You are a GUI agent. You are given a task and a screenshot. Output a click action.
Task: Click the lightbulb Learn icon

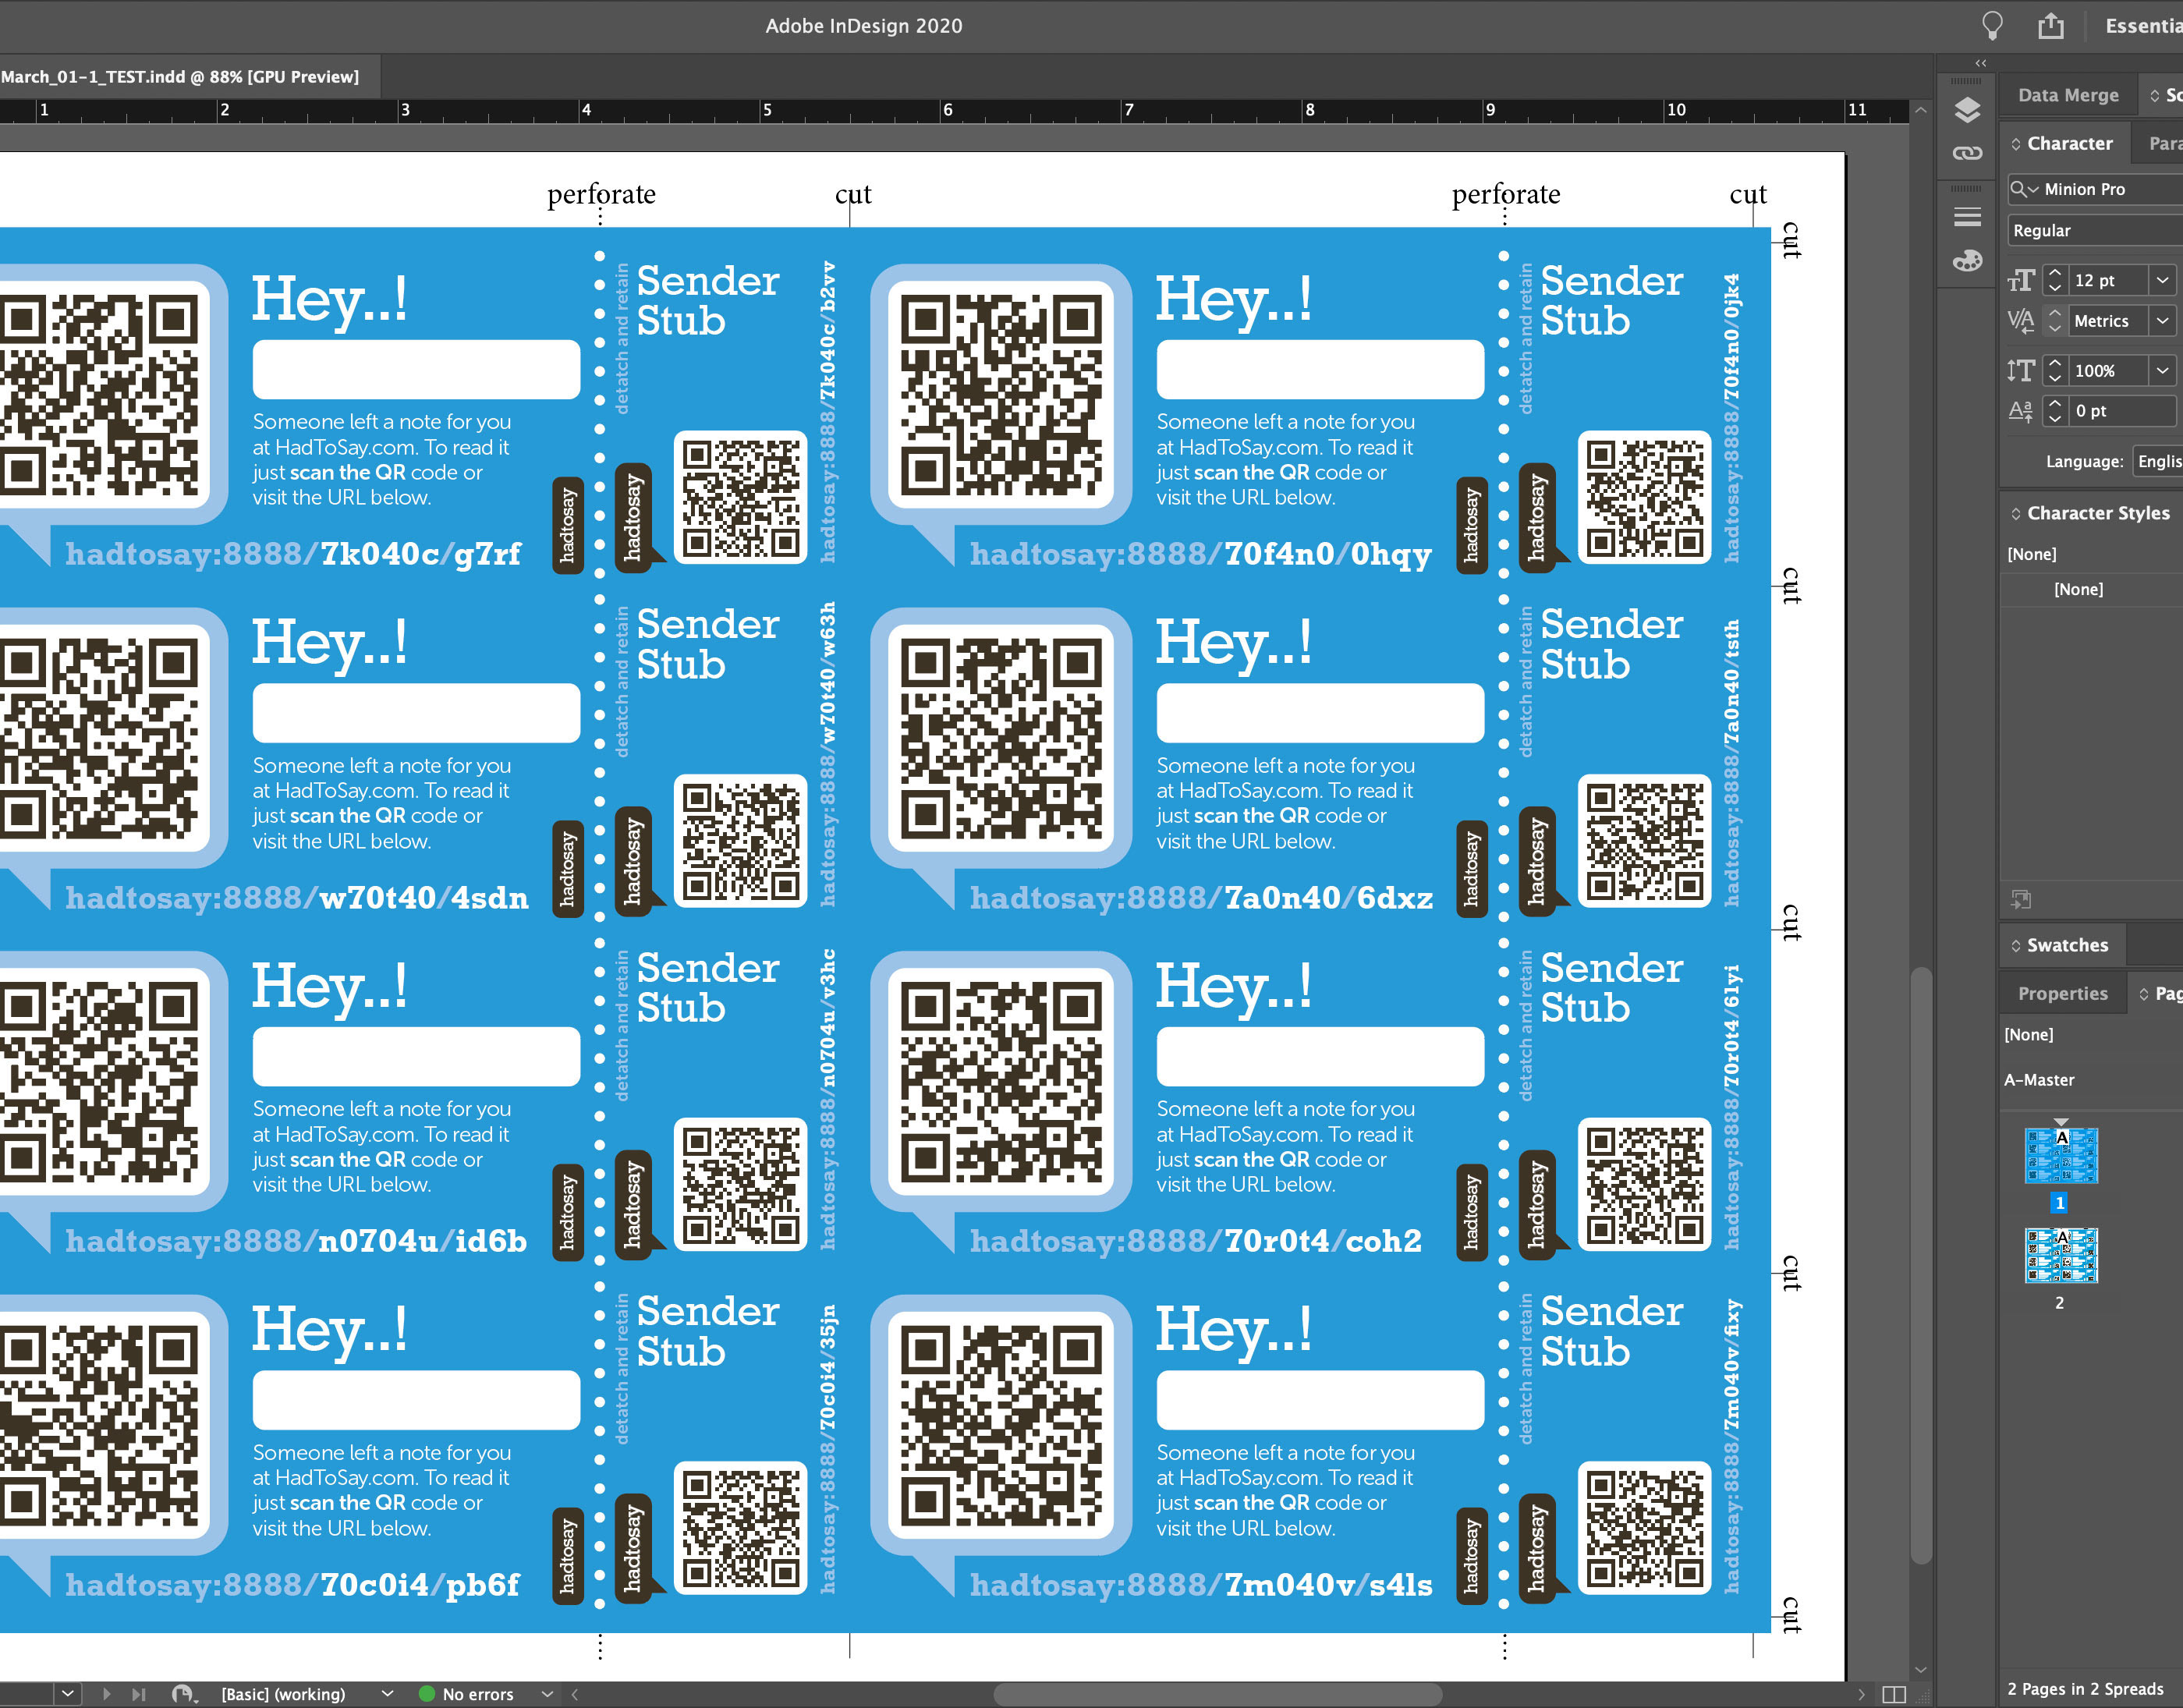pyautogui.click(x=1991, y=25)
